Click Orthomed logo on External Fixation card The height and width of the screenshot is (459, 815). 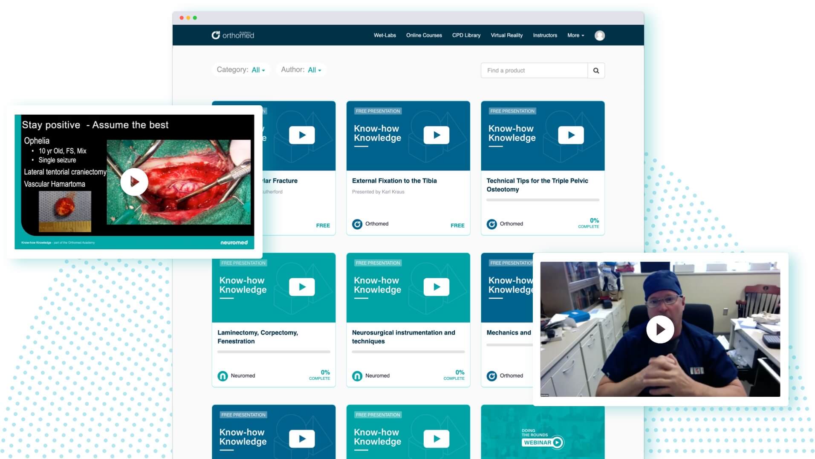pyautogui.click(x=357, y=224)
